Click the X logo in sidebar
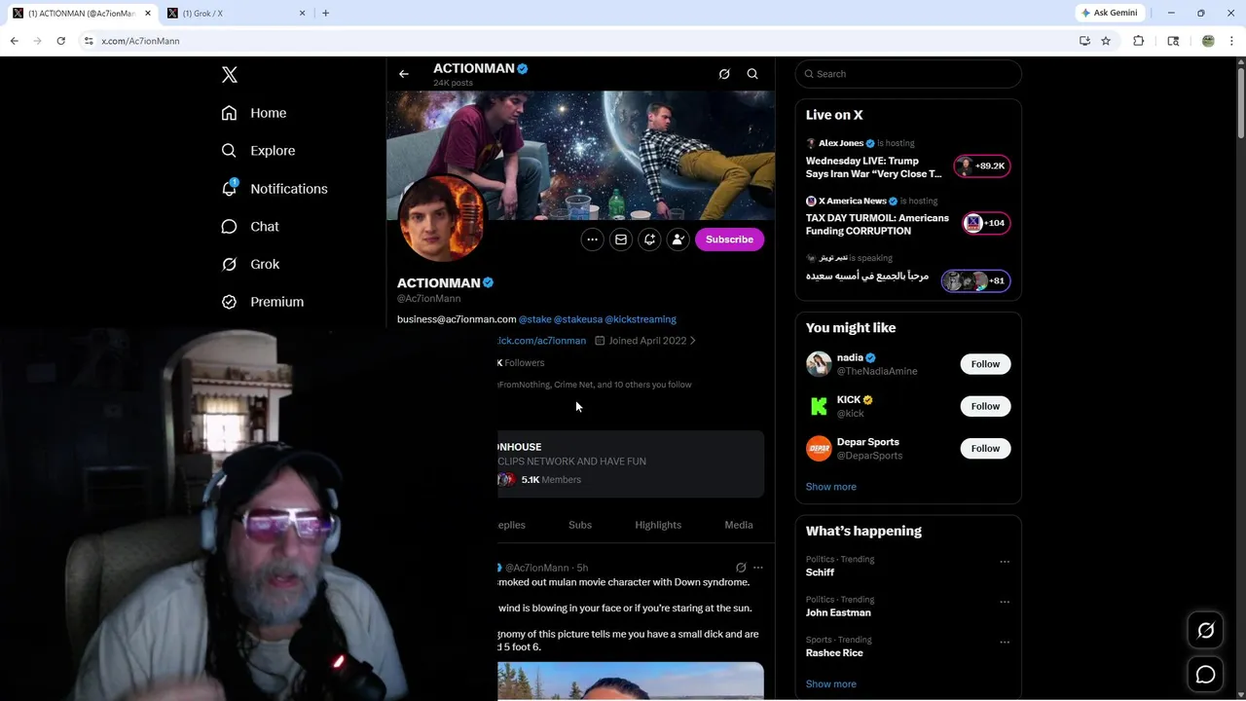 tap(230, 75)
